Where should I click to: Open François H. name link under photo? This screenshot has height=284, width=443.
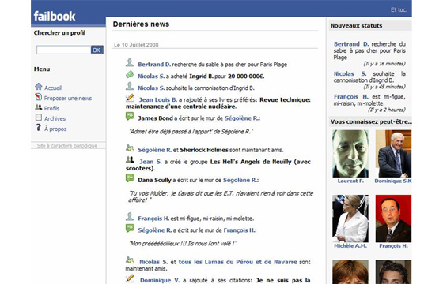pos(393,246)
